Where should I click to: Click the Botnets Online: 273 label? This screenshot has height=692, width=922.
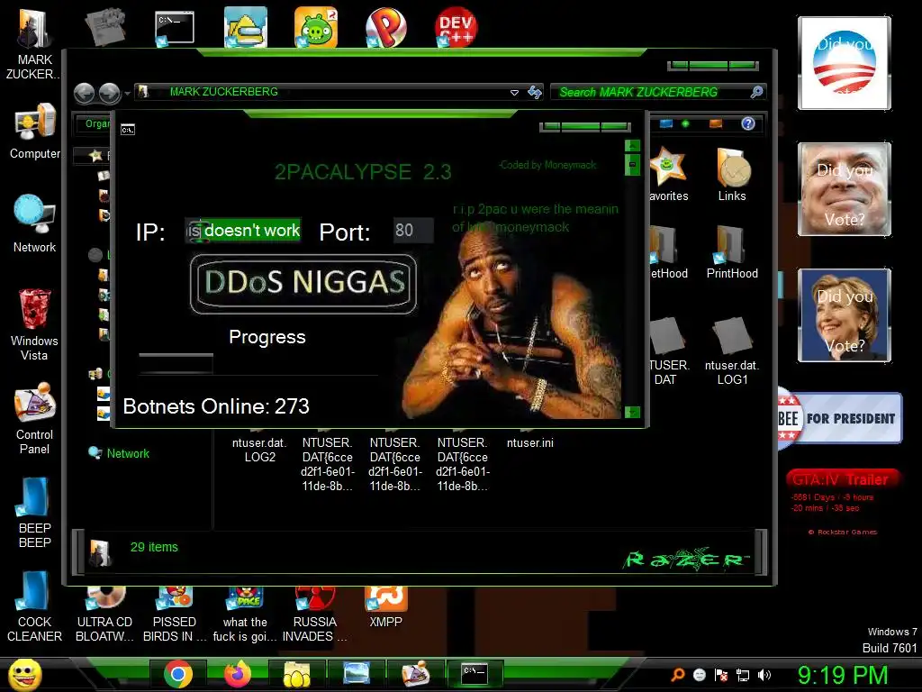(x=216, y=406)
